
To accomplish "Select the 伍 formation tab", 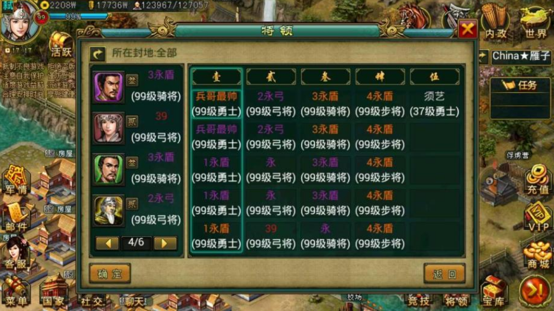I will click(435, 77).
